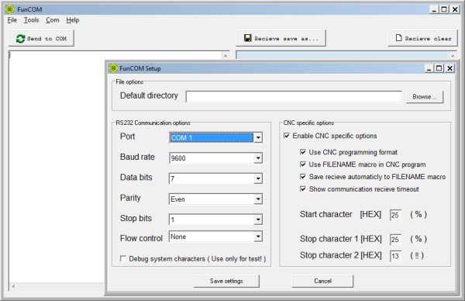
Task: Click the Stop character 2 HEX field
Action: tap(395, 255)
